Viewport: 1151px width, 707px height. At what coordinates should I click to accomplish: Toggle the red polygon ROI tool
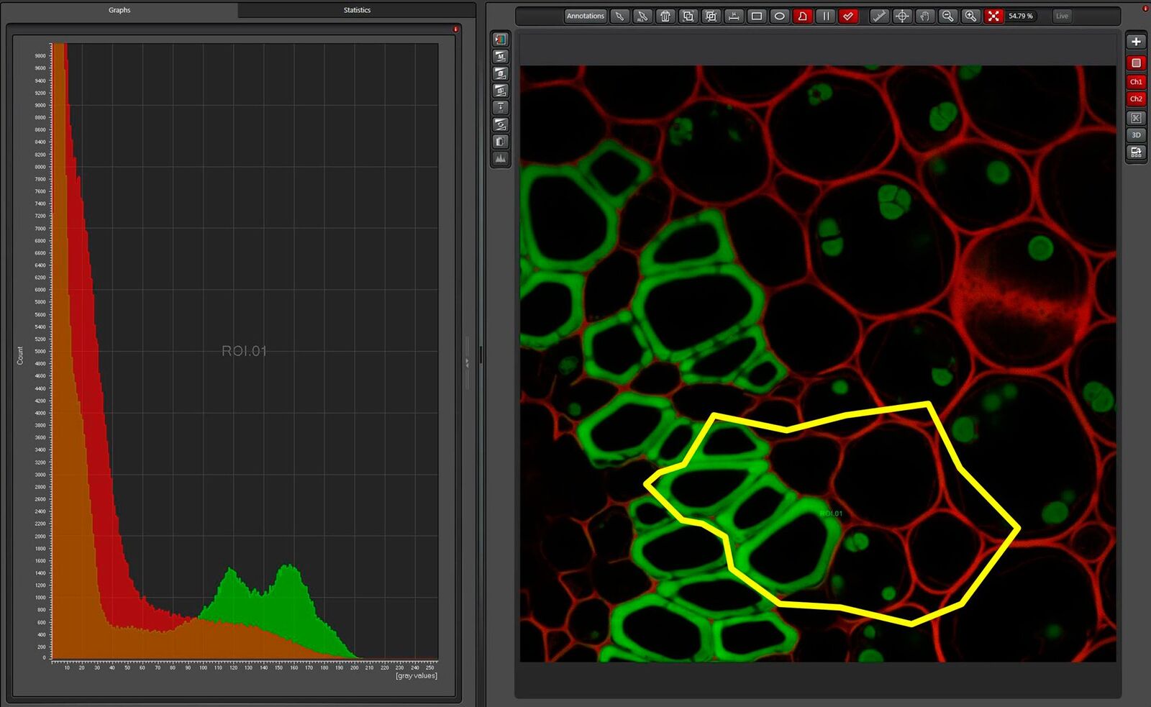point(803,16)
